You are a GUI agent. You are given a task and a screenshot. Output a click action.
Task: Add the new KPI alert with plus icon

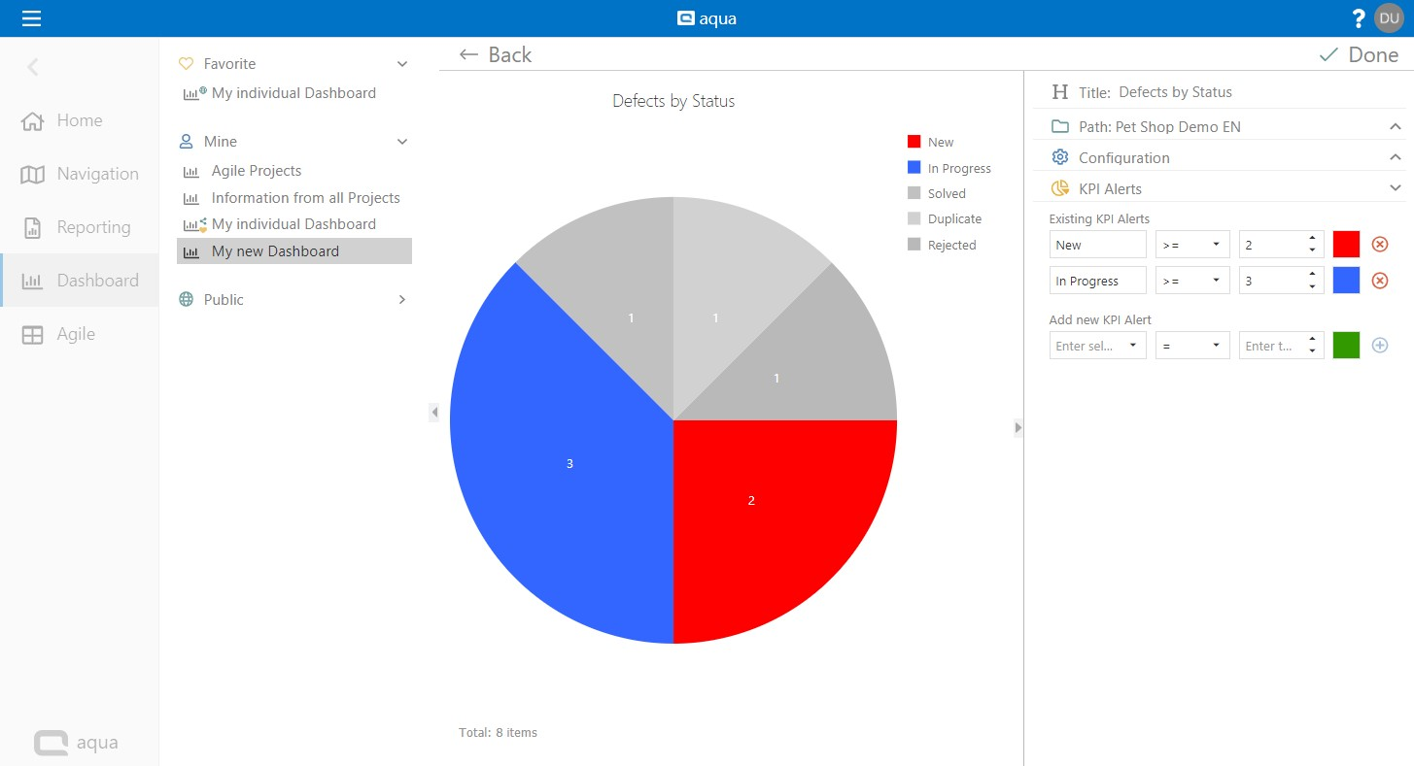pyautogui.click(x=1379, y=346)
